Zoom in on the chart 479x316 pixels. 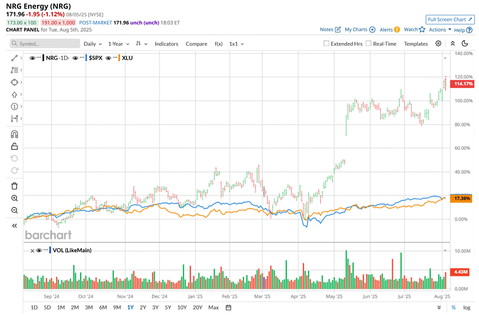pyautogui.click(x=14, y=198)
